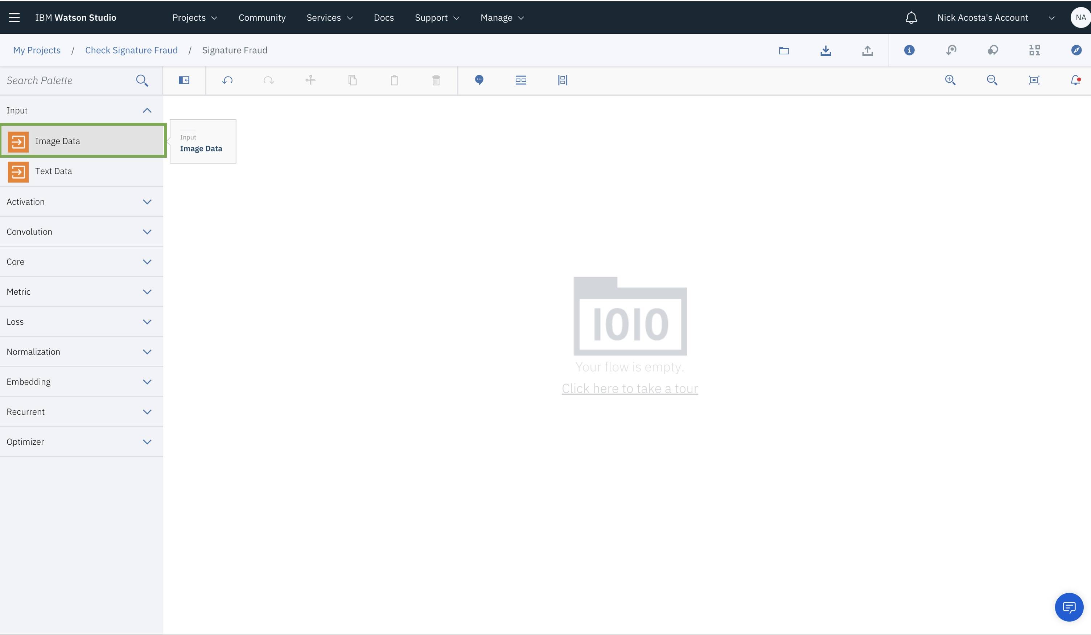
Task: Click the copy icon
Action: pos(353,80)
